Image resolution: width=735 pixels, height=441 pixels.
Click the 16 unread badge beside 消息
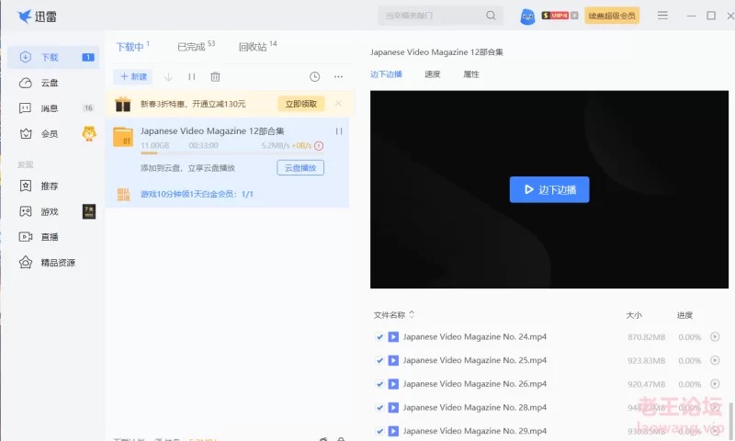coord(88,108)
